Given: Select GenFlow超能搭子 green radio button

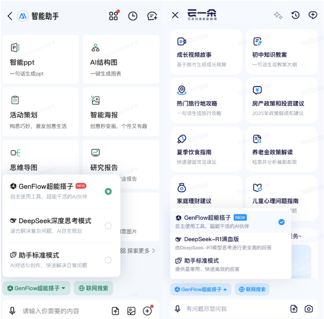Looking at the screenshot, I should [x=108, y=192].
